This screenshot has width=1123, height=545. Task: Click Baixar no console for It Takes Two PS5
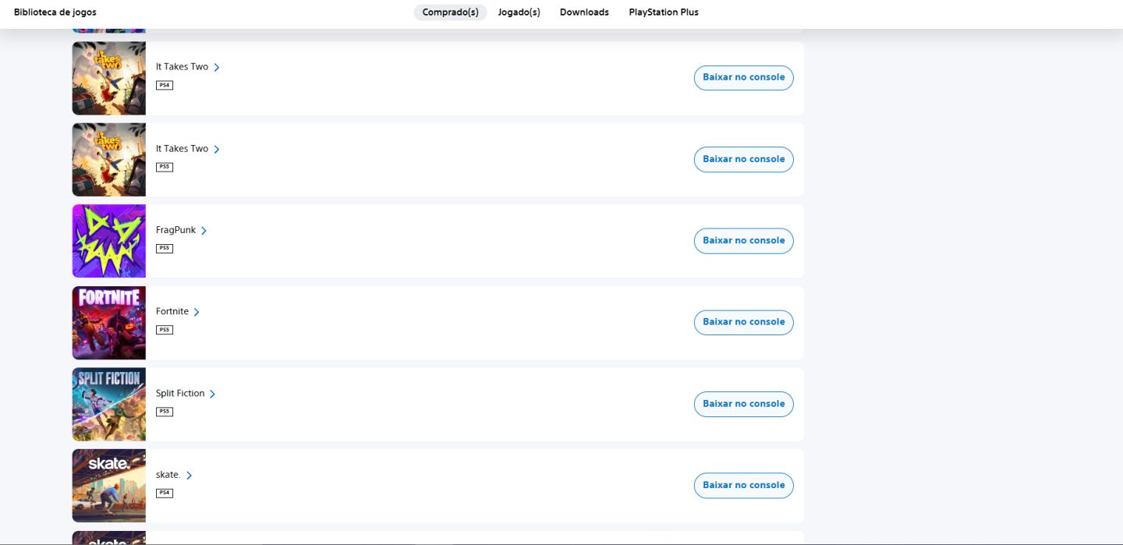743,159
